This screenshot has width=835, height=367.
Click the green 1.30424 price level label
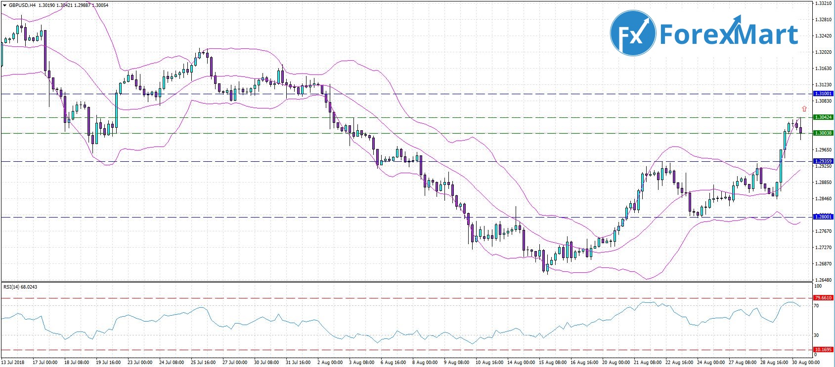click(x=823, y=117)
